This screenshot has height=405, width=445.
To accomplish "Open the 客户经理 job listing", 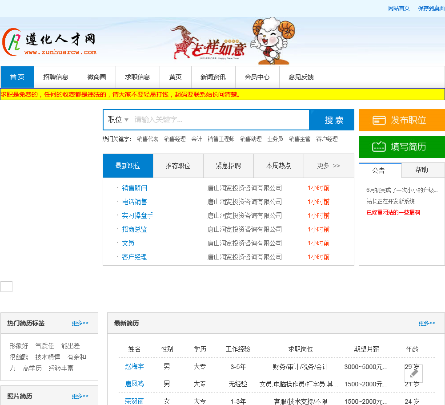I will point(135,257).
